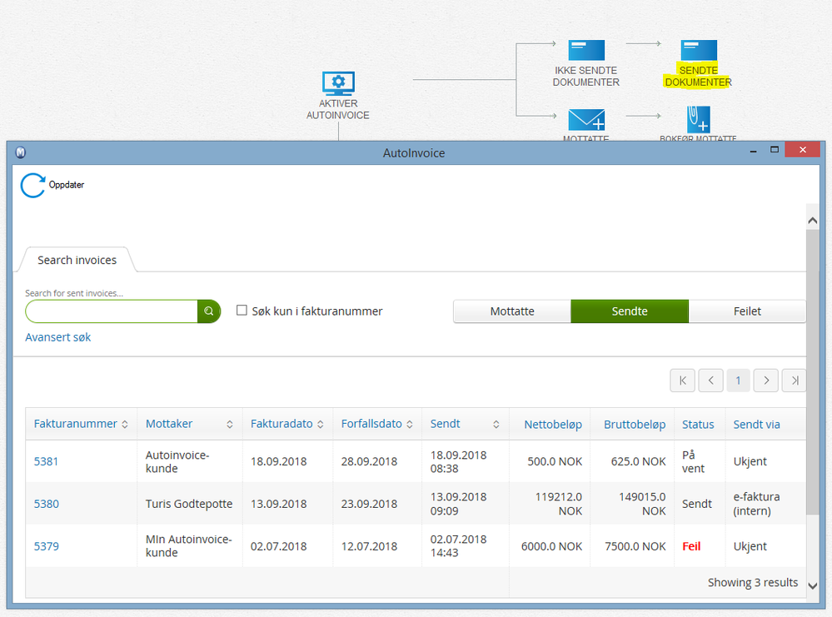Open Sendte dokumenter icon
The image size is (832, 617).
pyautogui.click(x=699, y=51)
